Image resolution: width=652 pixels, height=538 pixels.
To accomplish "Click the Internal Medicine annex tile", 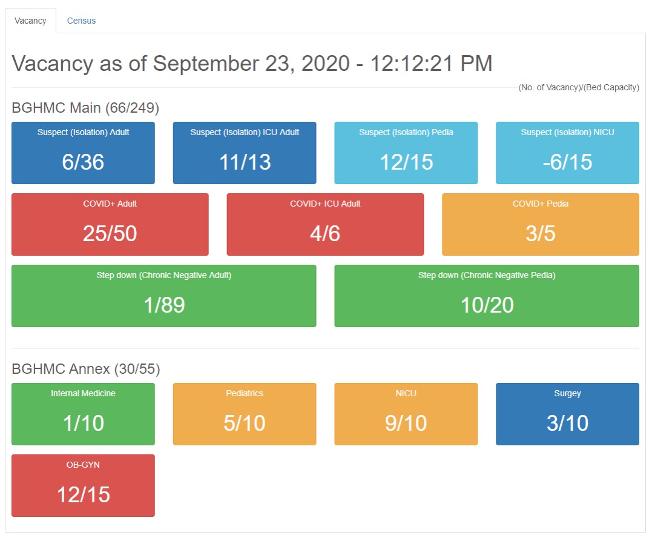I will click(83, 414).
